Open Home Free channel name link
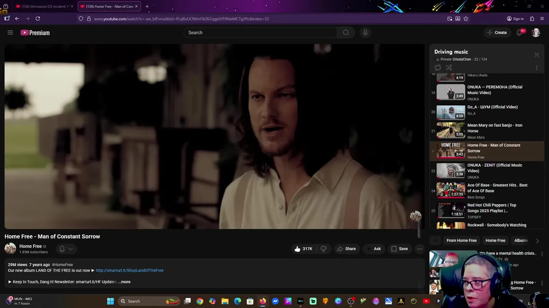The image size is (549, 308). point(30,246)
